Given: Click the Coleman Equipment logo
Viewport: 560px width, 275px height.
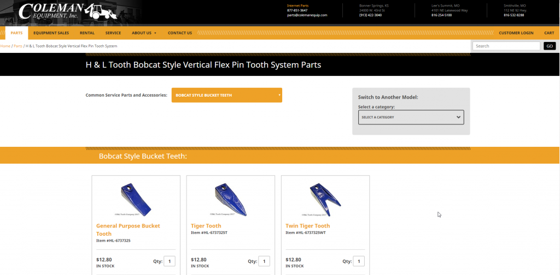Looking at the screenshot, I should tap(68, 11).
